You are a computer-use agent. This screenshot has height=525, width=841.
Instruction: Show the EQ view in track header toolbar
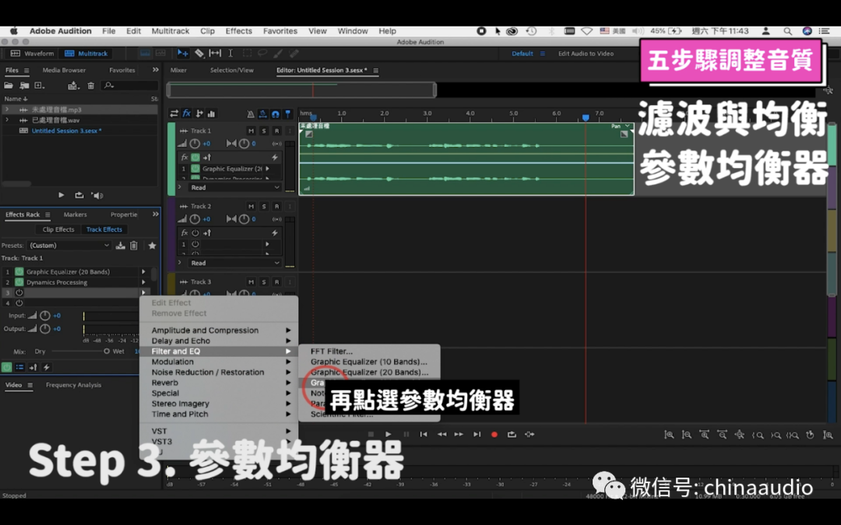point(211,114)
